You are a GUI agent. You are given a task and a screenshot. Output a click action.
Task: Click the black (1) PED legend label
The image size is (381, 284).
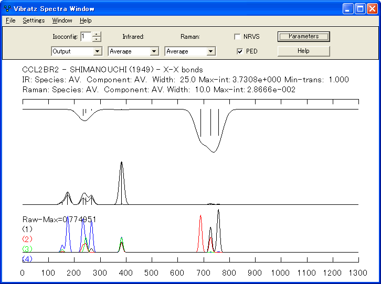pyautogui.click(x=27, y=229)
